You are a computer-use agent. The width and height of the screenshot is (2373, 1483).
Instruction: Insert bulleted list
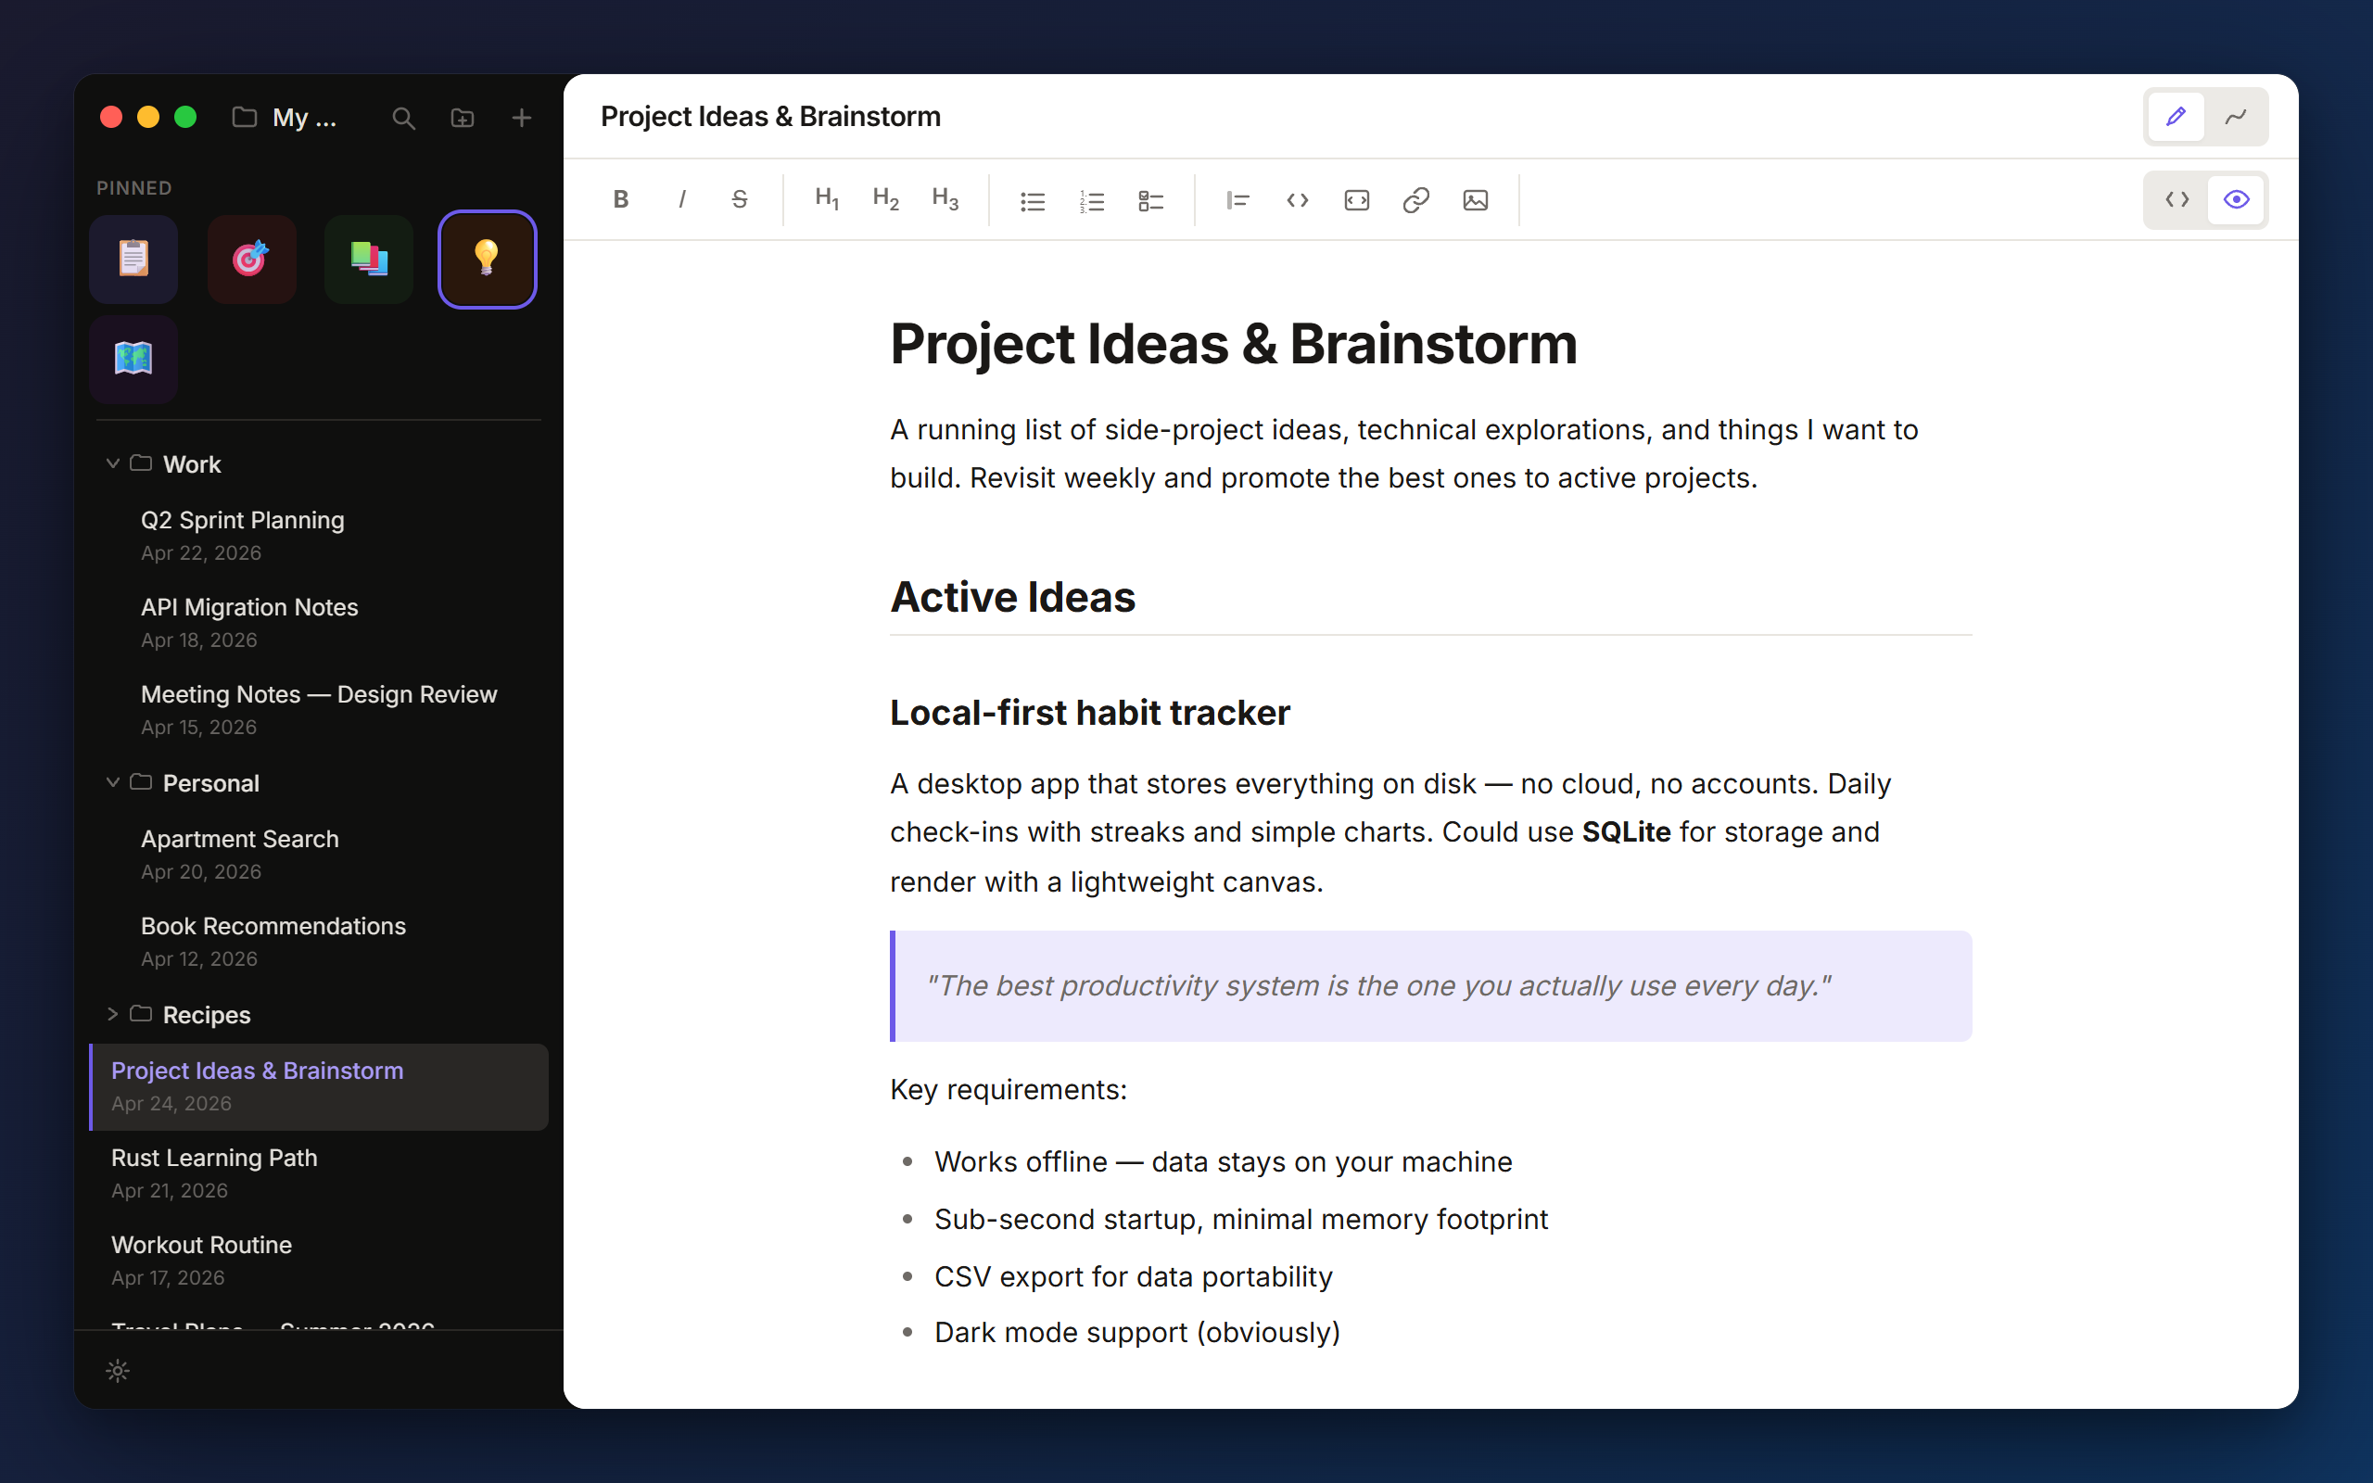[1033, 200]
